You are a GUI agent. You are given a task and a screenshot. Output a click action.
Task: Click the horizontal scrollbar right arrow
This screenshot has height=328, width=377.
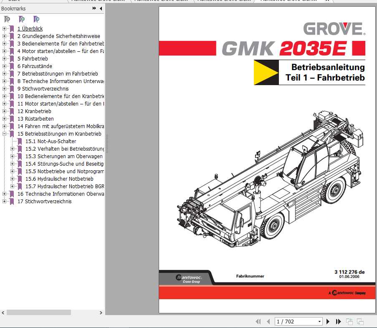tap(101, 312)
